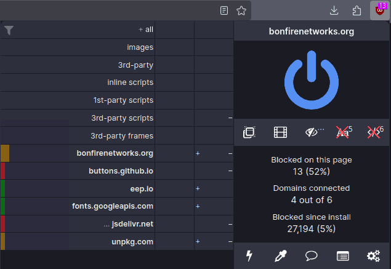
Task: Click local rule cell for eep.io
Action: tap(214, 189)
